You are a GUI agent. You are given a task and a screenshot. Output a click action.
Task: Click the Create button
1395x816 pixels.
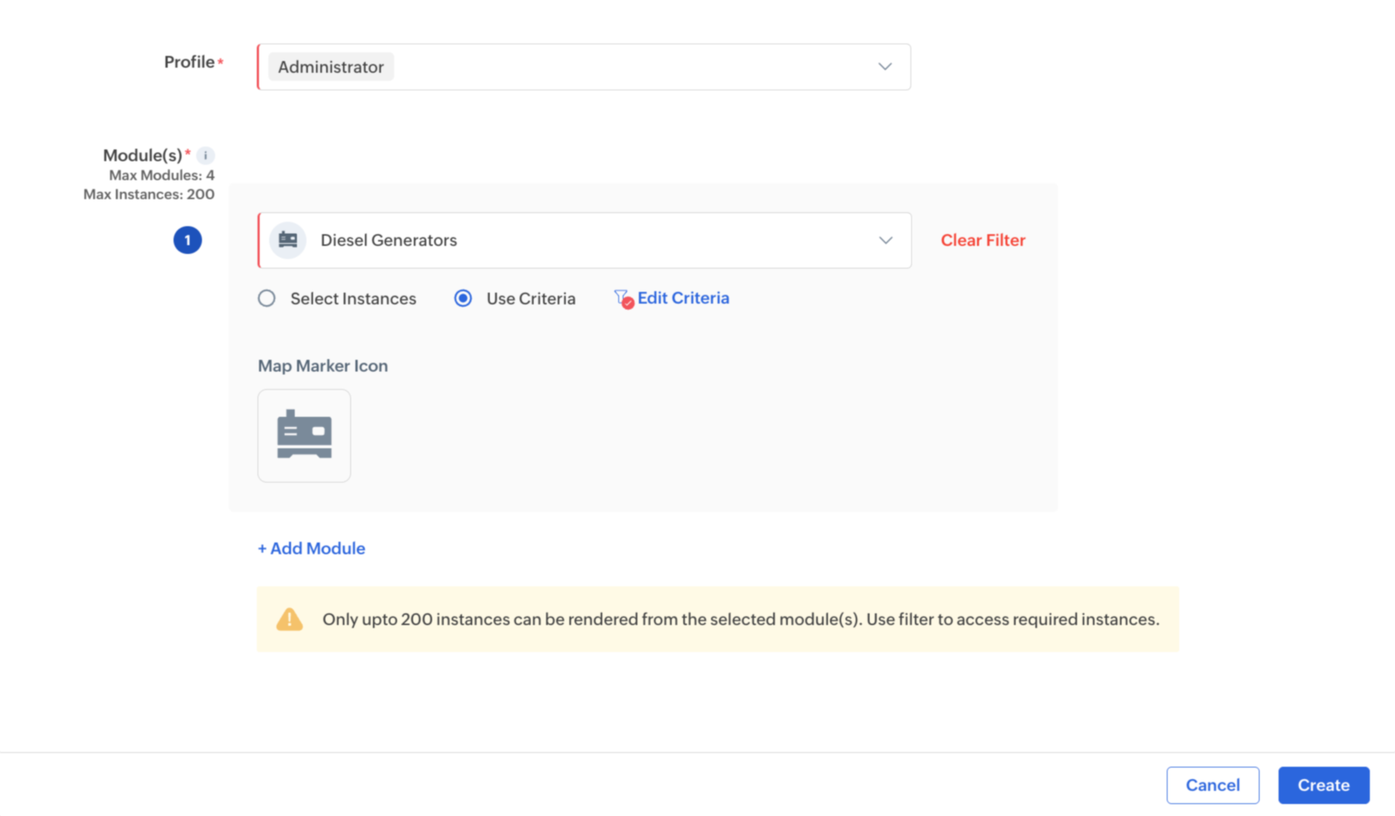(1323, 785)
